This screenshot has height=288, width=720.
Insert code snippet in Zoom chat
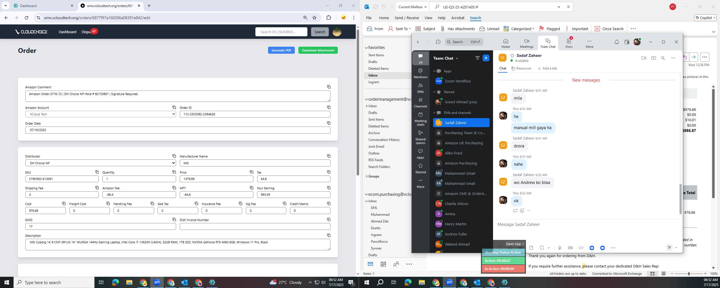[x=581, y=248]
